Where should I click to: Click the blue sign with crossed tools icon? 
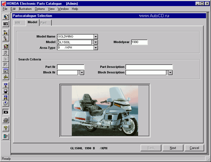pyautogui.click(x=6, y=97)
